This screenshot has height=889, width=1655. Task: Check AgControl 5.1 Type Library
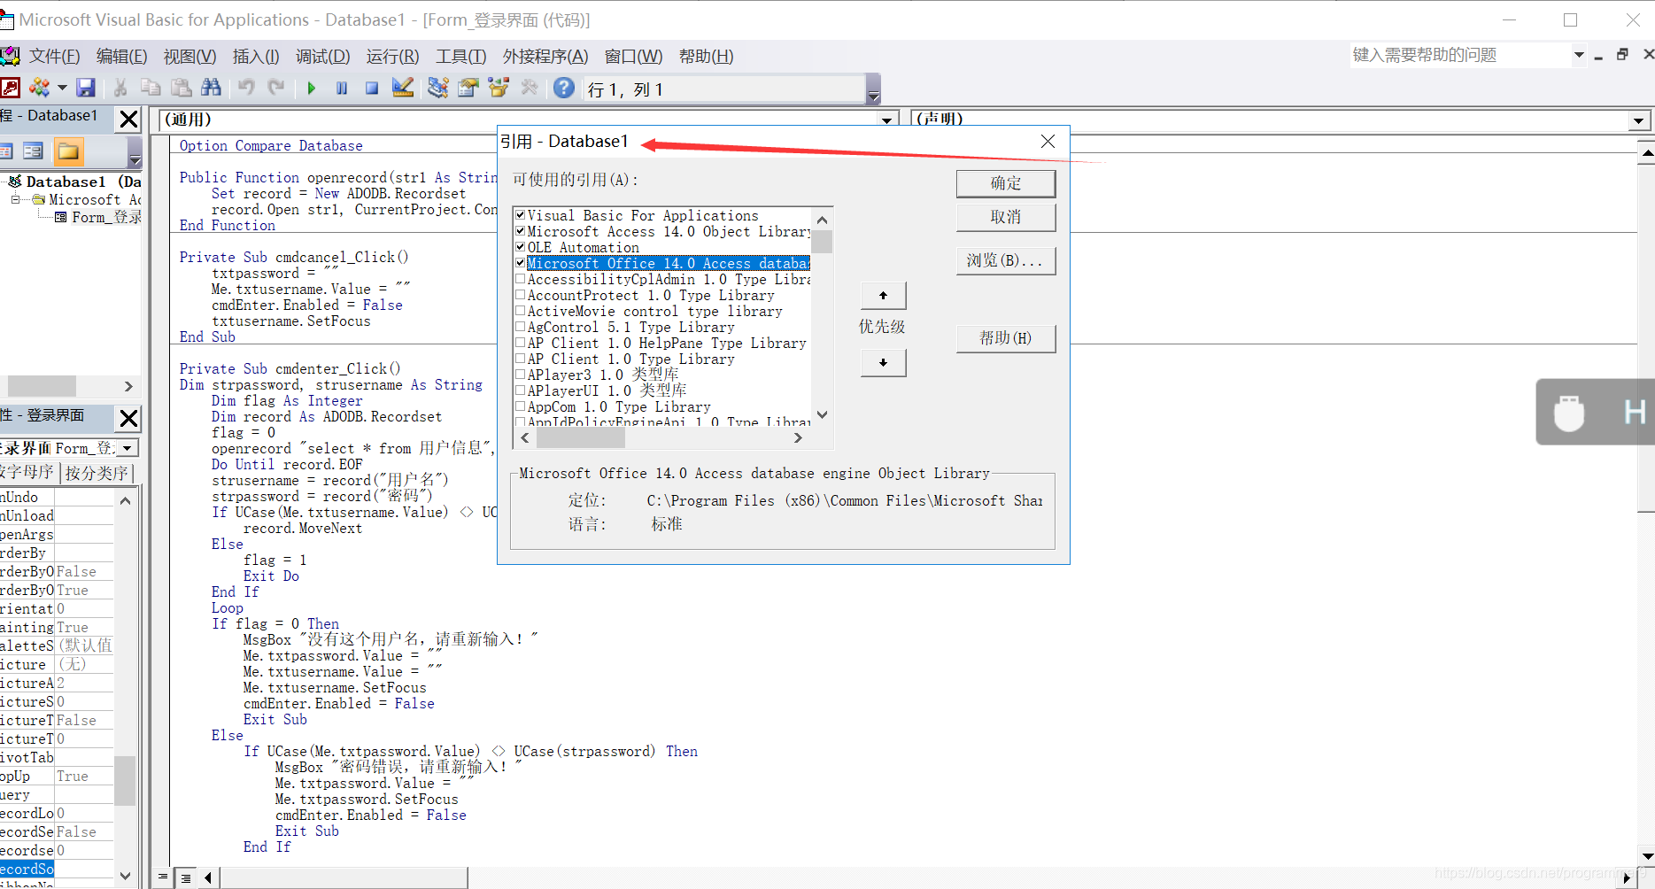[521, 327]
